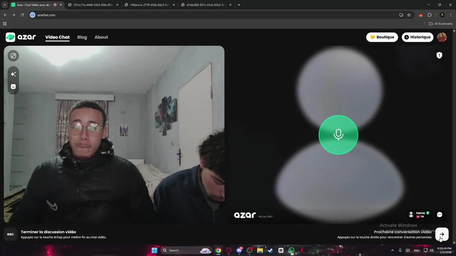Click the Azar logo in header
The image size is (456, 256).
click(x=21, y=37)
